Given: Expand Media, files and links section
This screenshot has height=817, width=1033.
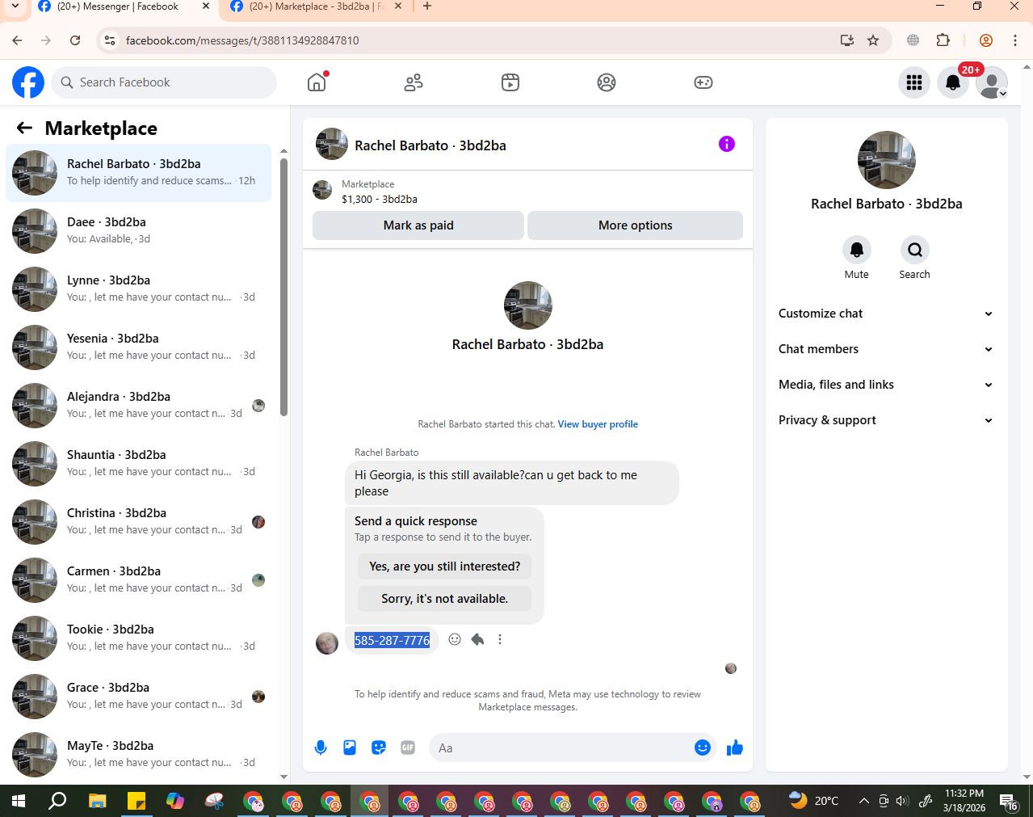Looking at the screenshot, I should [x=886, y=385].
